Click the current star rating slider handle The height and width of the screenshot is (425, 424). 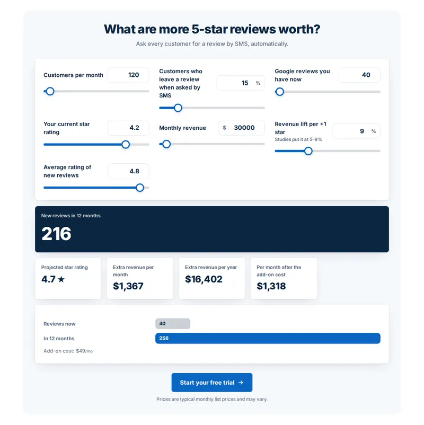(126, 145)
